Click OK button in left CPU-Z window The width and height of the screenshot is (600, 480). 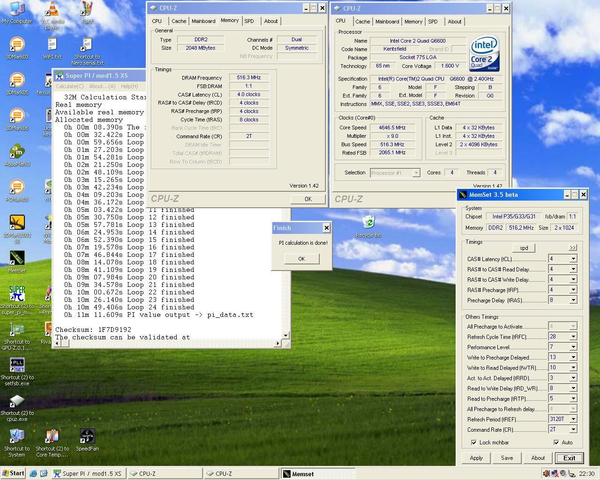[x=308, y=199]
